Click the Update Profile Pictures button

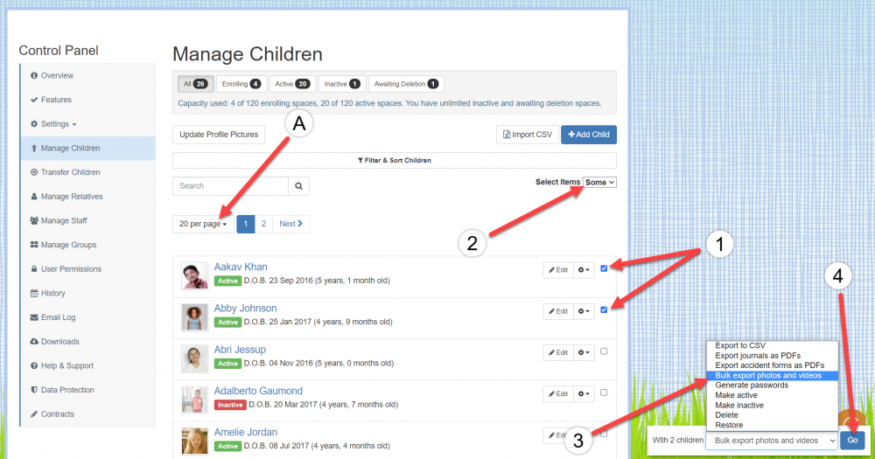point(219,135)
